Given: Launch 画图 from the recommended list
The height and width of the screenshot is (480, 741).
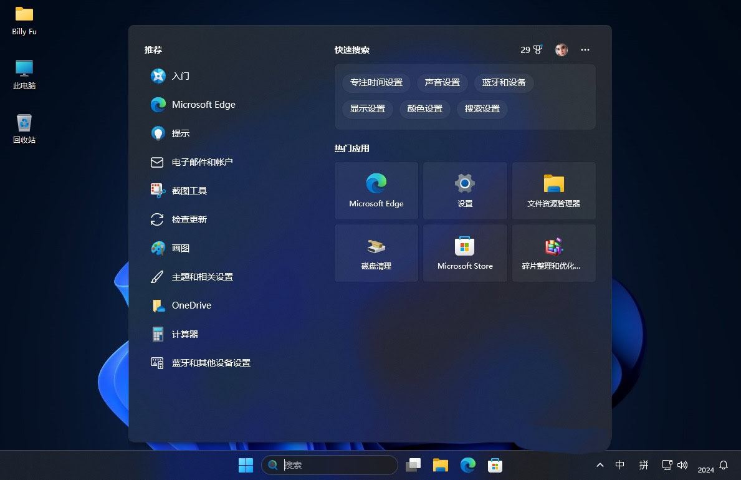Looking at the screenshot, I should 181,247.
